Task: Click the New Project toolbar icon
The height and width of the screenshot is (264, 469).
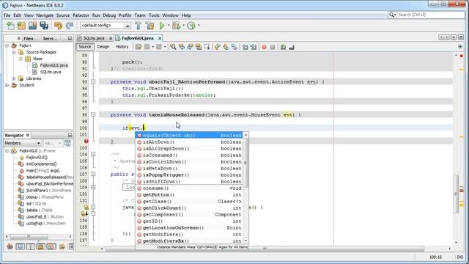Action: coord(21,26)
